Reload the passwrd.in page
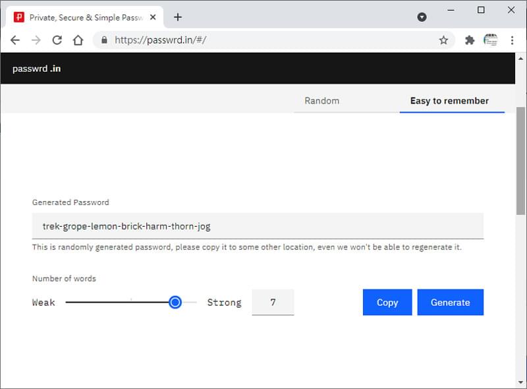The width and height of the screenshot is (527, 389). 57,40
